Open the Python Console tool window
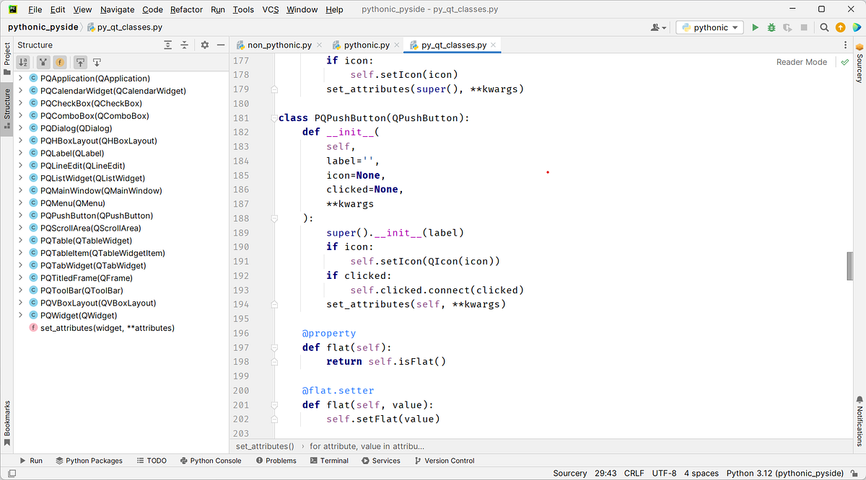Viewport: 866px width, 480px height. click(211, 461)
